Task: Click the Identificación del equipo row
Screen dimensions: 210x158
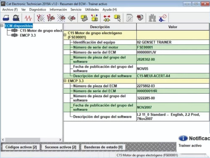Action: coord(136,42)
